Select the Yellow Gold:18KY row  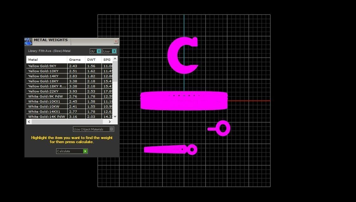pyautogui.click(x=69, y=81)
